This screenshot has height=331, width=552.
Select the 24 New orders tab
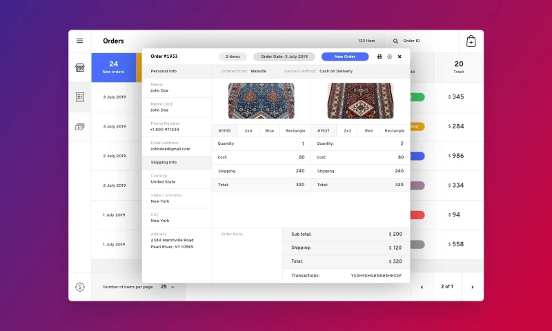(x=114, y=68)
